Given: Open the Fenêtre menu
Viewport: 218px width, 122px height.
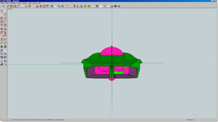Looking at the screenshot, I should point(35,3).
